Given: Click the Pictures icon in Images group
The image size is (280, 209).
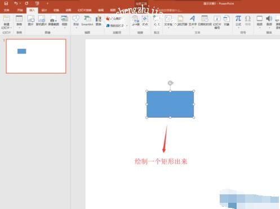Looking at the screenshot, I should pos(31,19).
